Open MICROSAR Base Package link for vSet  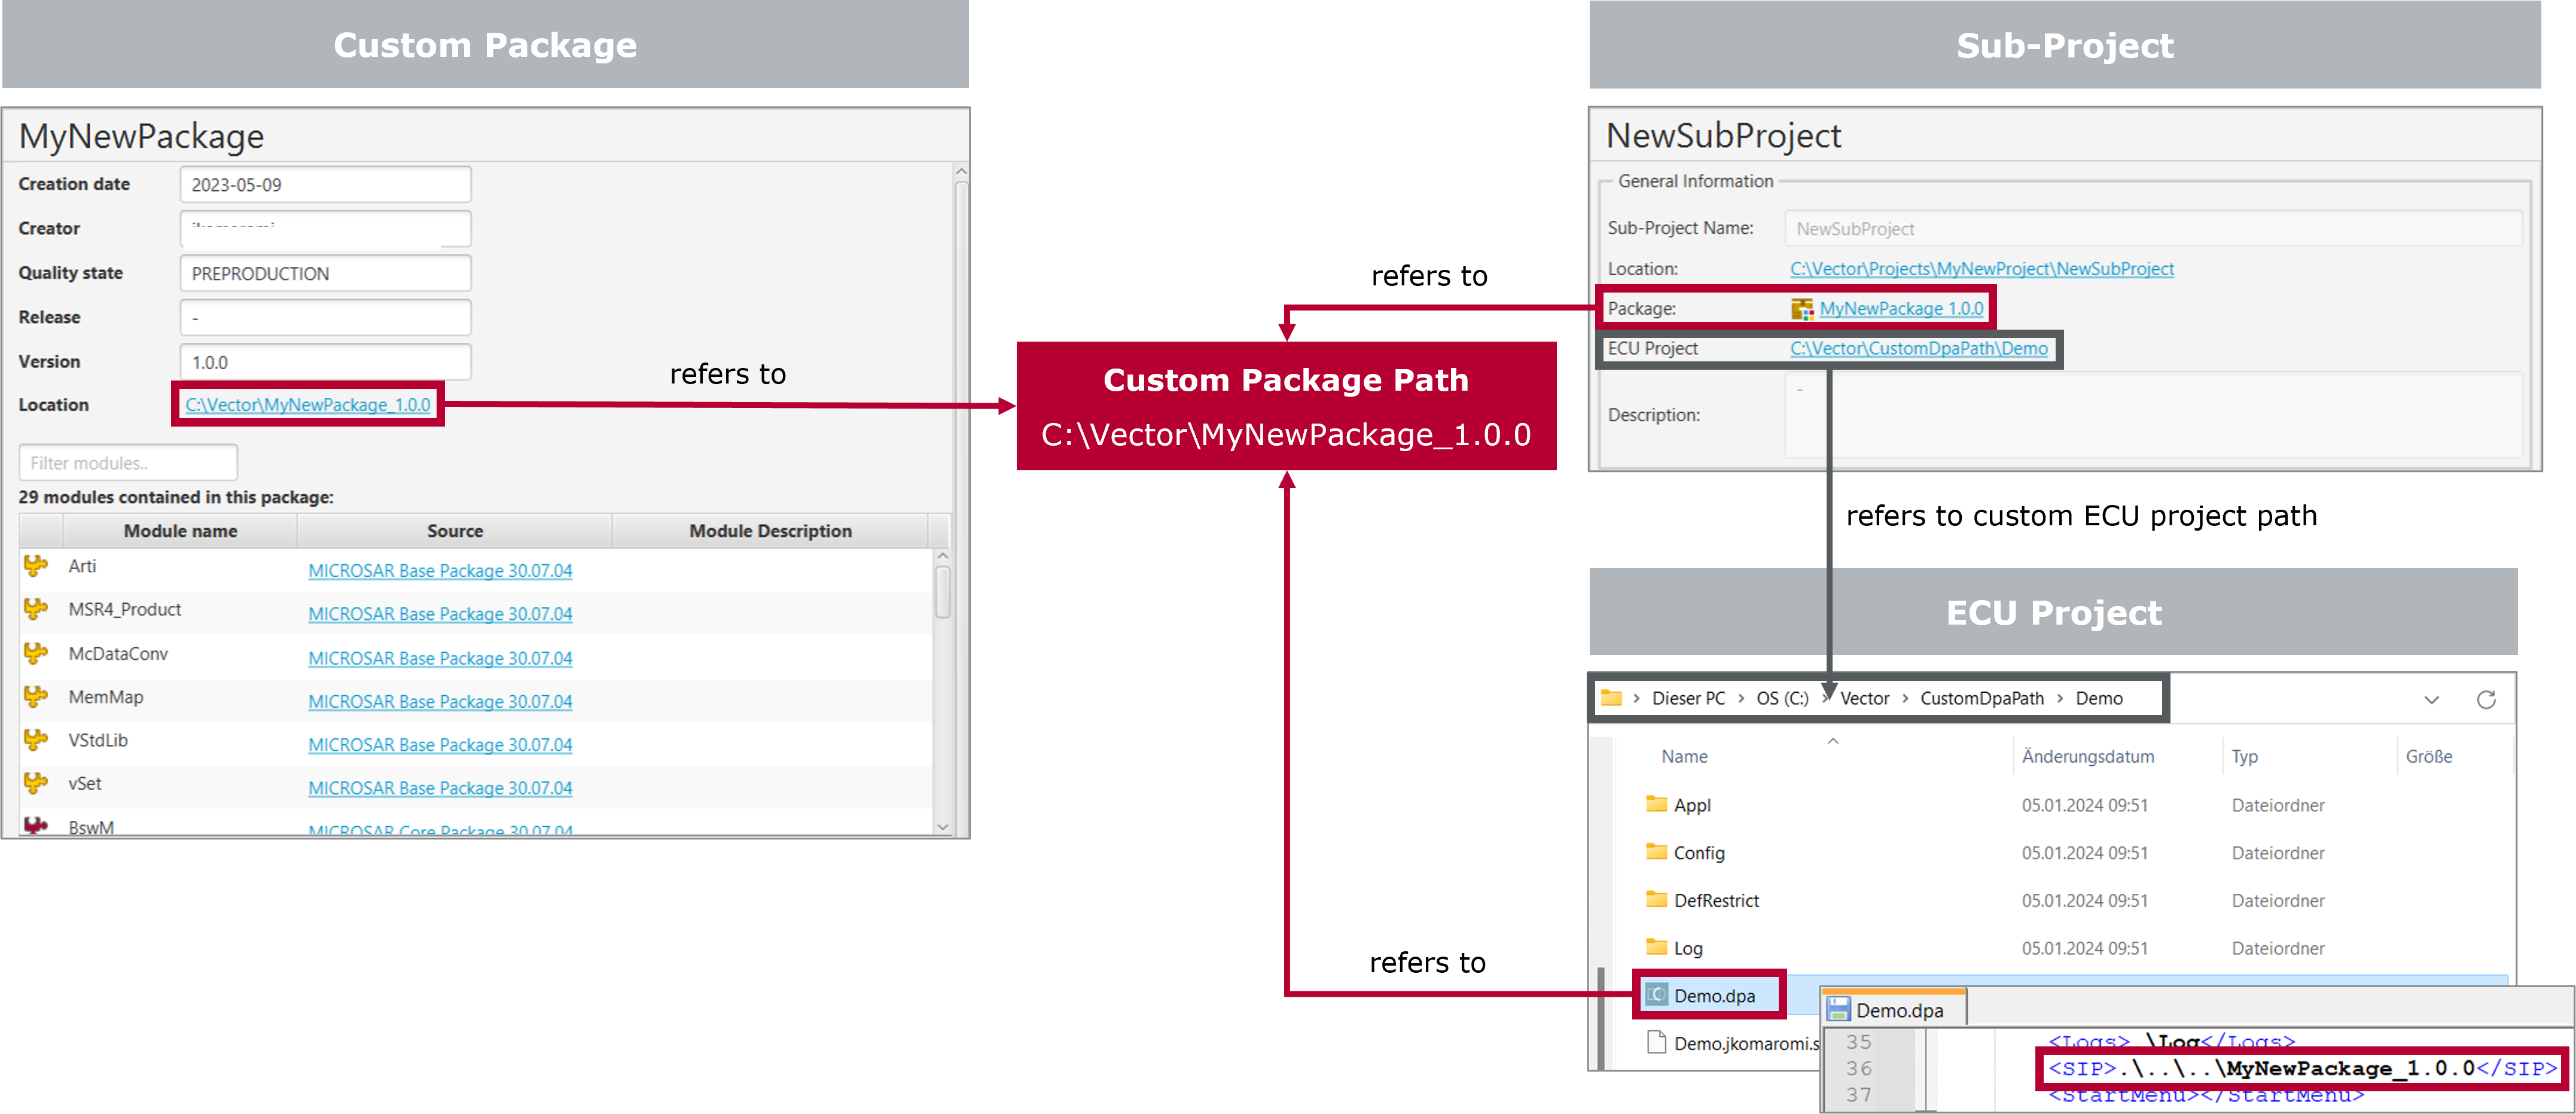(440, 788)
